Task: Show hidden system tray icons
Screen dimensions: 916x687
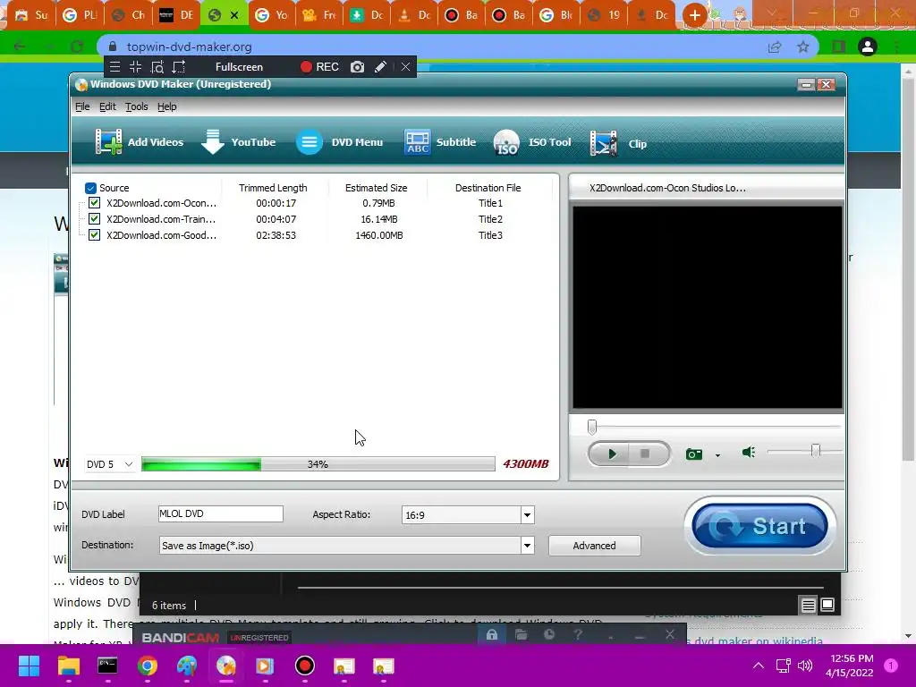Action: tap(759, 666)
